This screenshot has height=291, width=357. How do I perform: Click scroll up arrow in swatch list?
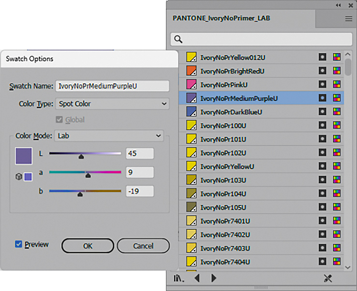click(348, 55)
